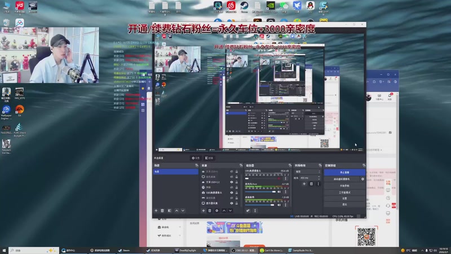451x254 pixels.
Task: Pop out the Sources dock panel
Action: click(x=241, y=165)
